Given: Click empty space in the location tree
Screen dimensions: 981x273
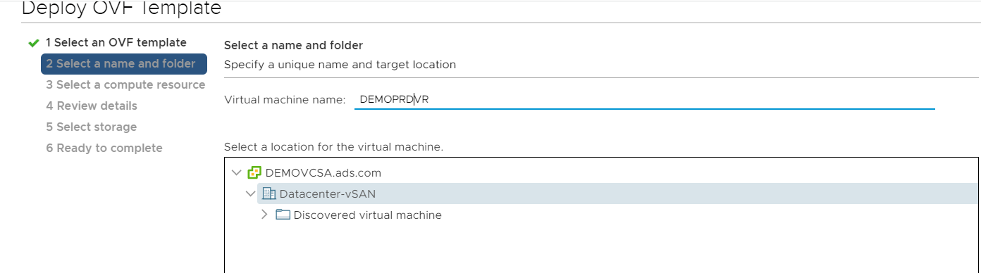Looking at the screenshot, I should [x=599, y=246].
